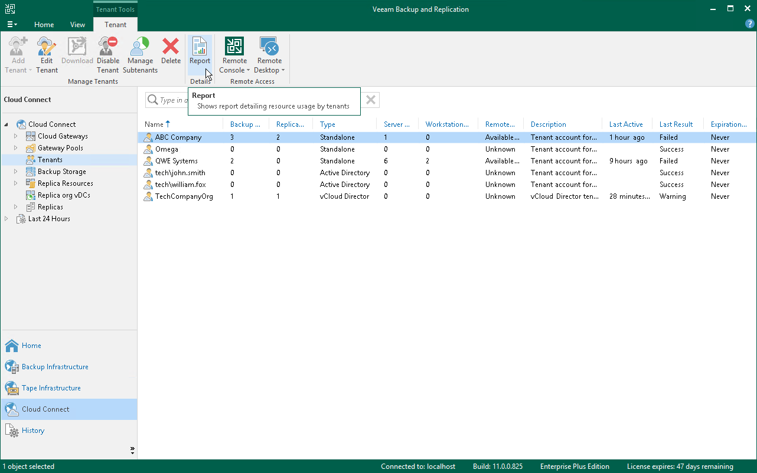The width and height of the screenshot is (757, 473).
Task: Click the Gateway Pools tree icon
Action: coord(31,148)
